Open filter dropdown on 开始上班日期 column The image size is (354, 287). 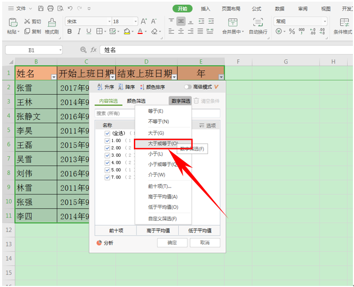tap(113, 77)
